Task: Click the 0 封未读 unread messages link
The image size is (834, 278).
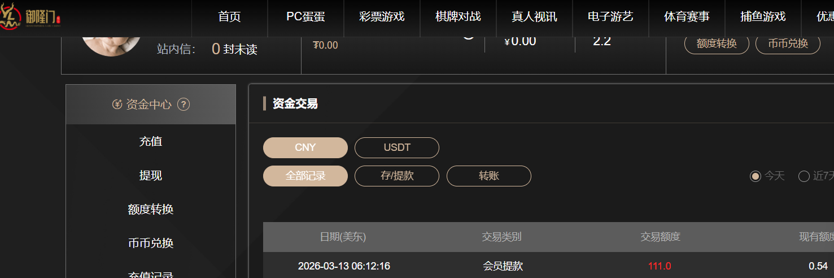Action: [x=234, y=49]
